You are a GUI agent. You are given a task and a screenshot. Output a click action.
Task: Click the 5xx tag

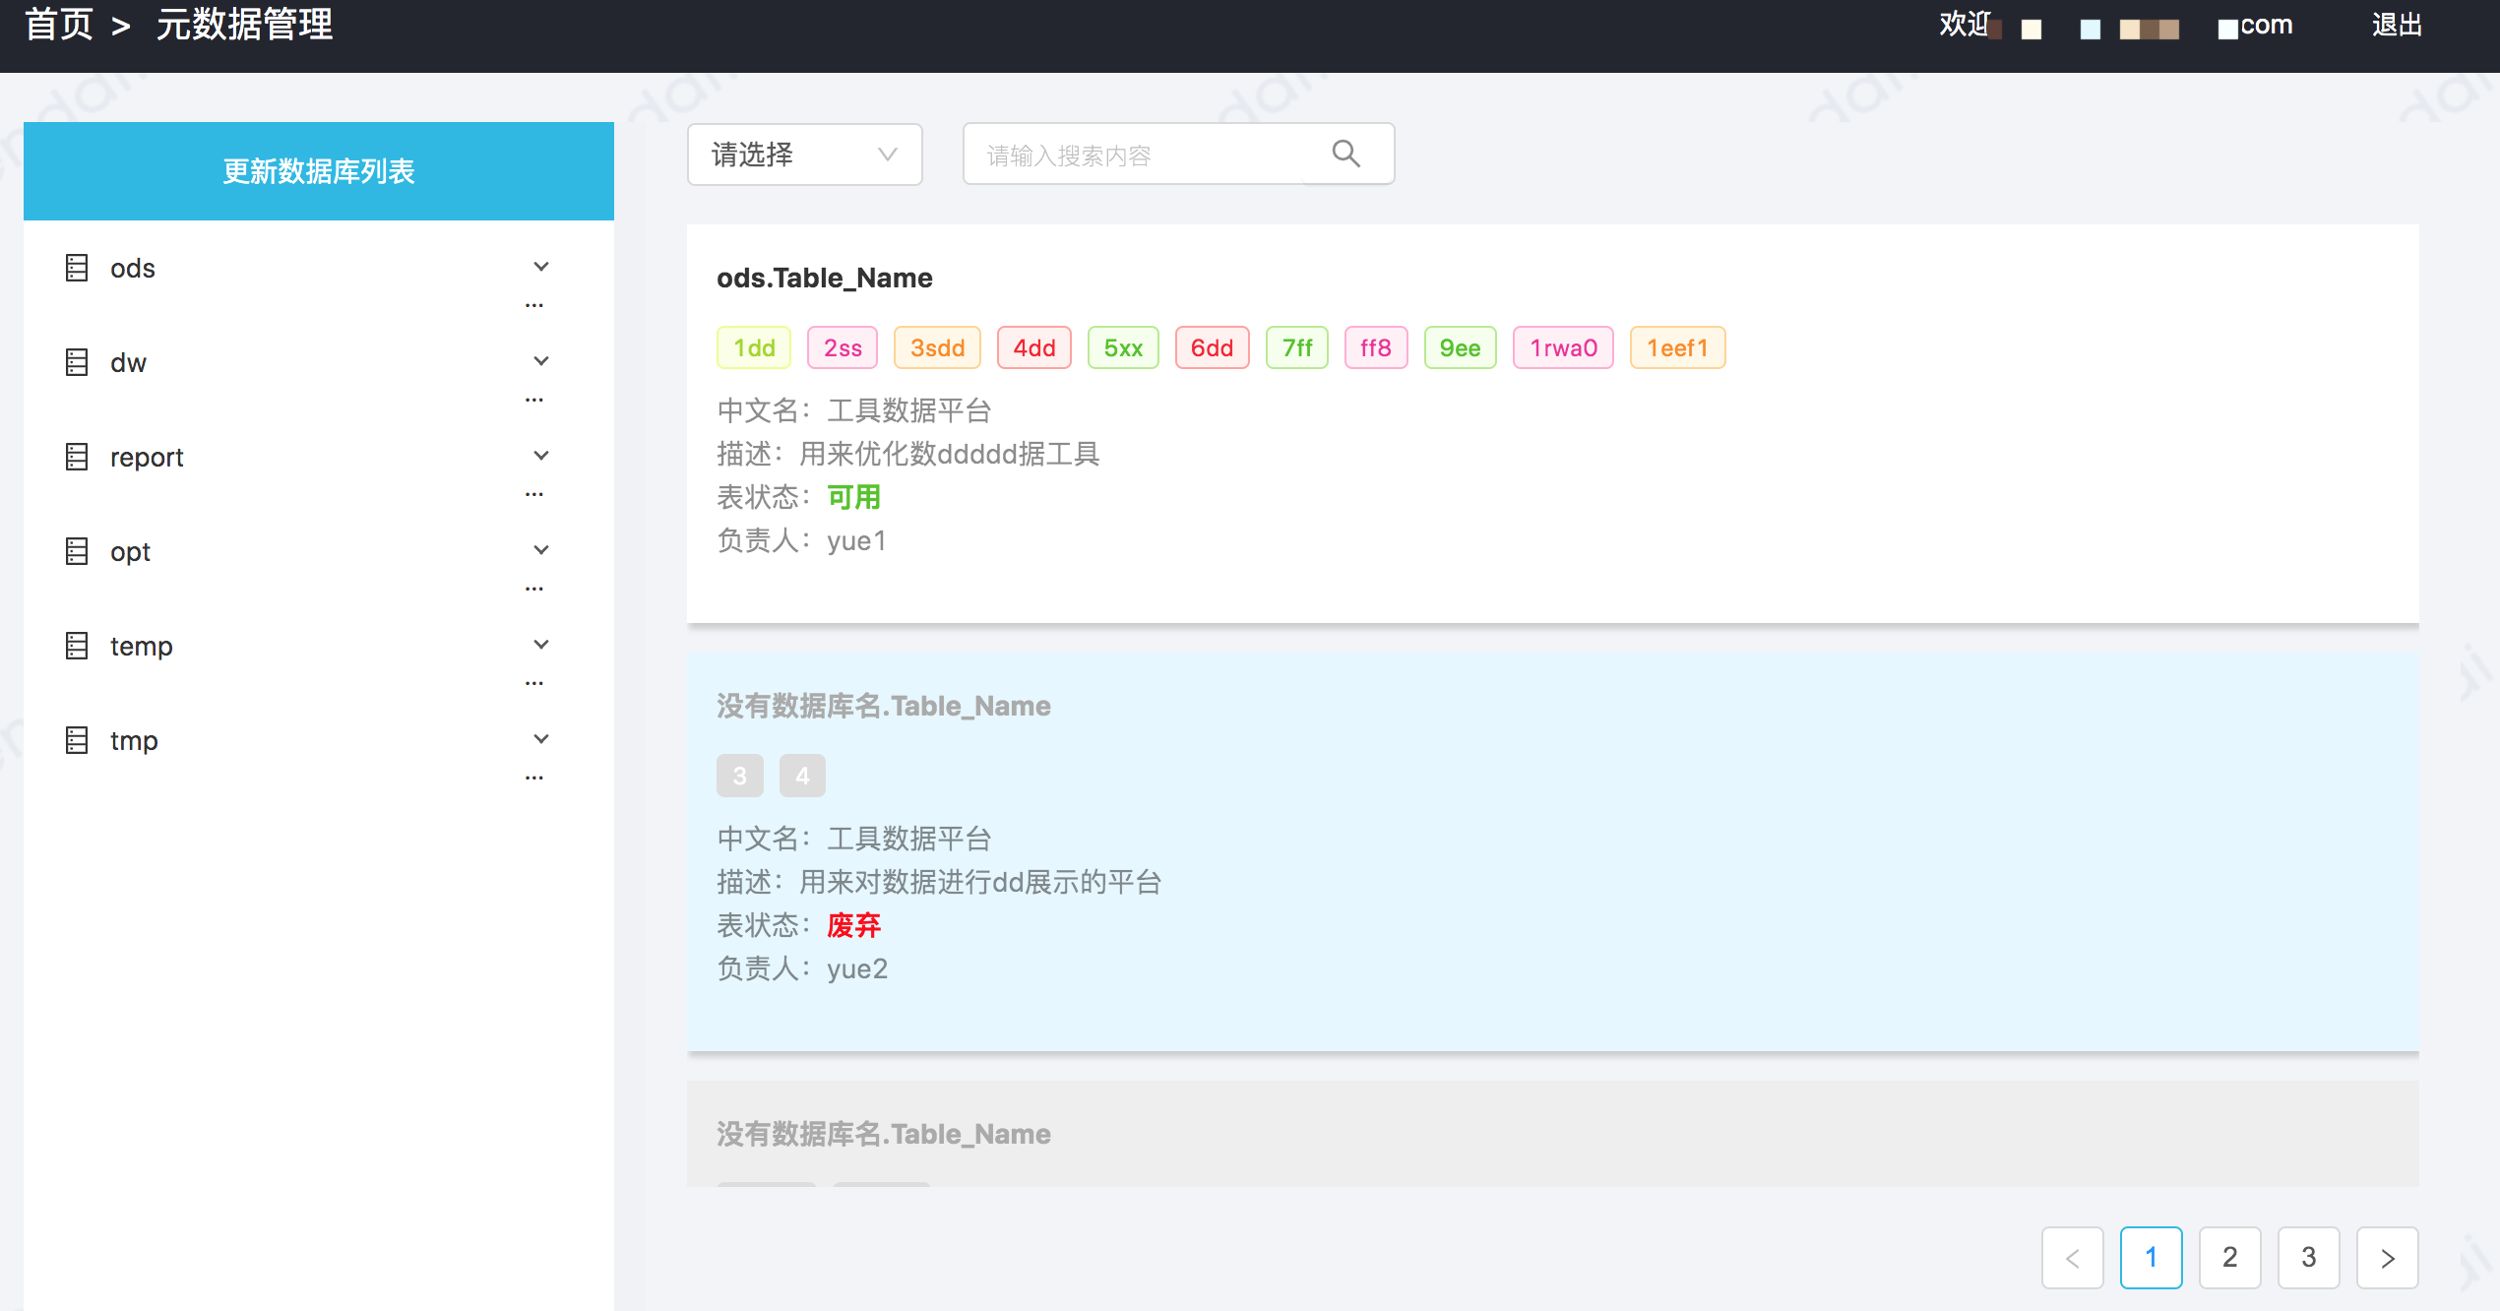[x=1123, y=347]
